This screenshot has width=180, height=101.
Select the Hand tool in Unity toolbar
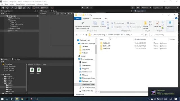click(x=3, y=8)
